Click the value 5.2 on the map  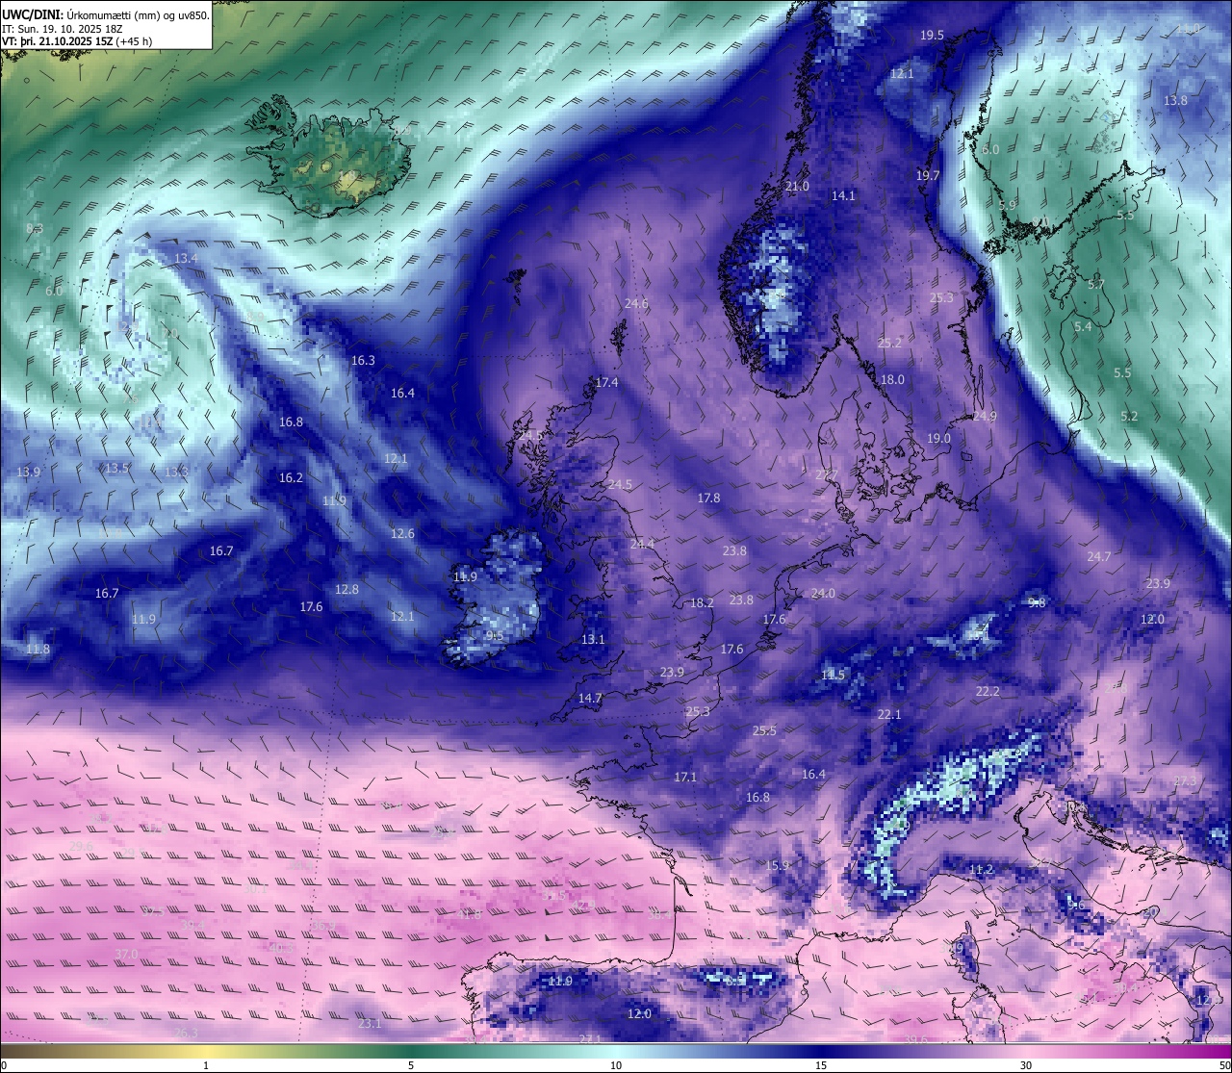click(x=1129, y=416)
